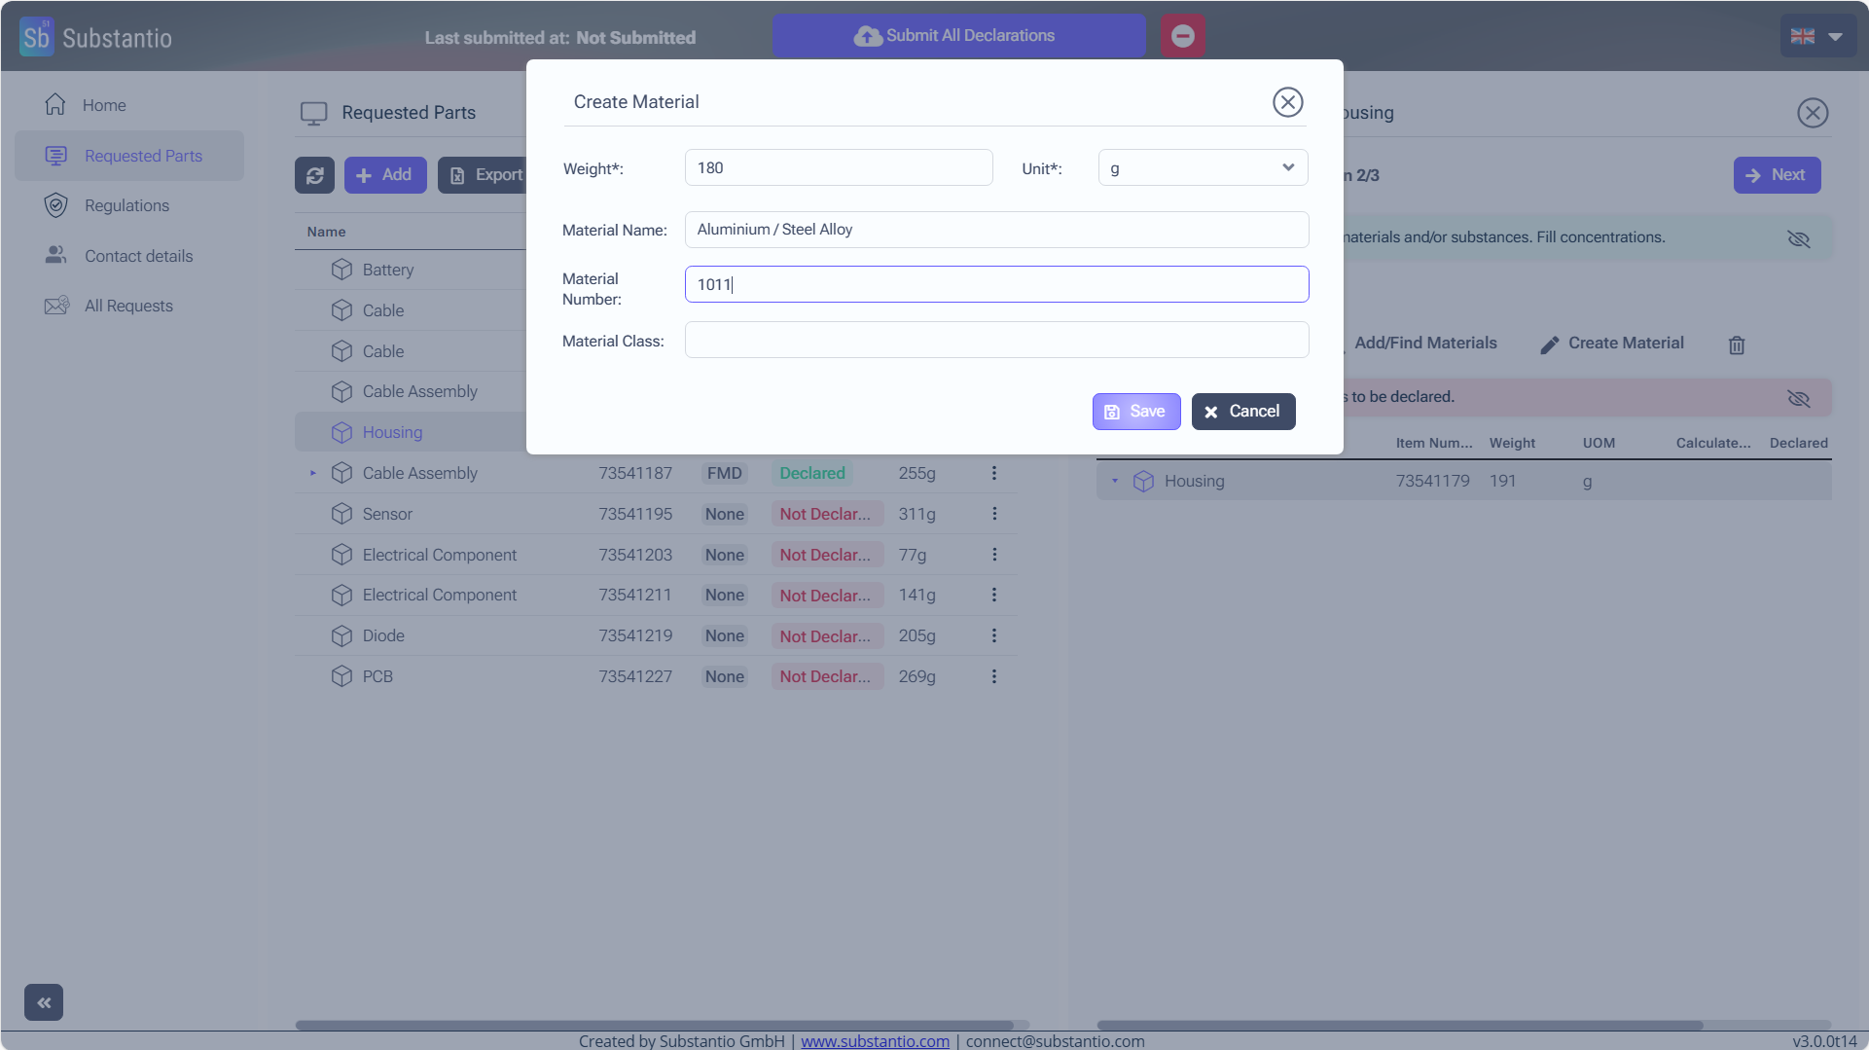1869x1050 pixels.
Task: Click the refresh parts list icon
Action: pyautogui.click(x=314, y=175)
